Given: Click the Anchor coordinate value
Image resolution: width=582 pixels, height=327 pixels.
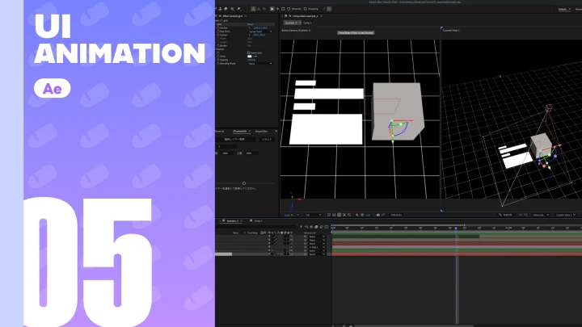Looking at the screenshot, I should (x=260, y=27).
